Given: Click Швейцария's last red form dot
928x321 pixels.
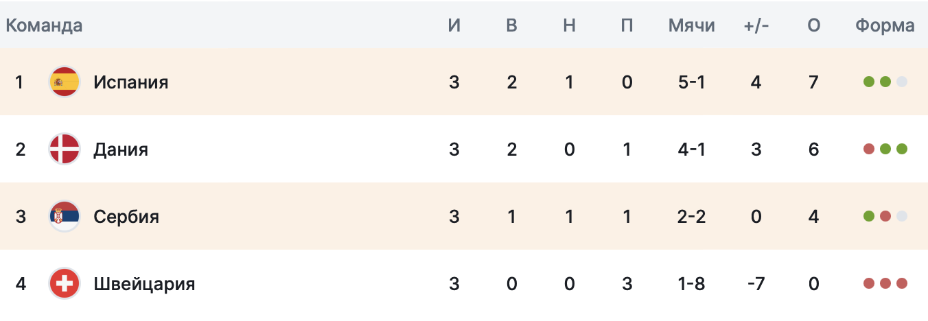Looking at the screenshot, I should [902, 284].
